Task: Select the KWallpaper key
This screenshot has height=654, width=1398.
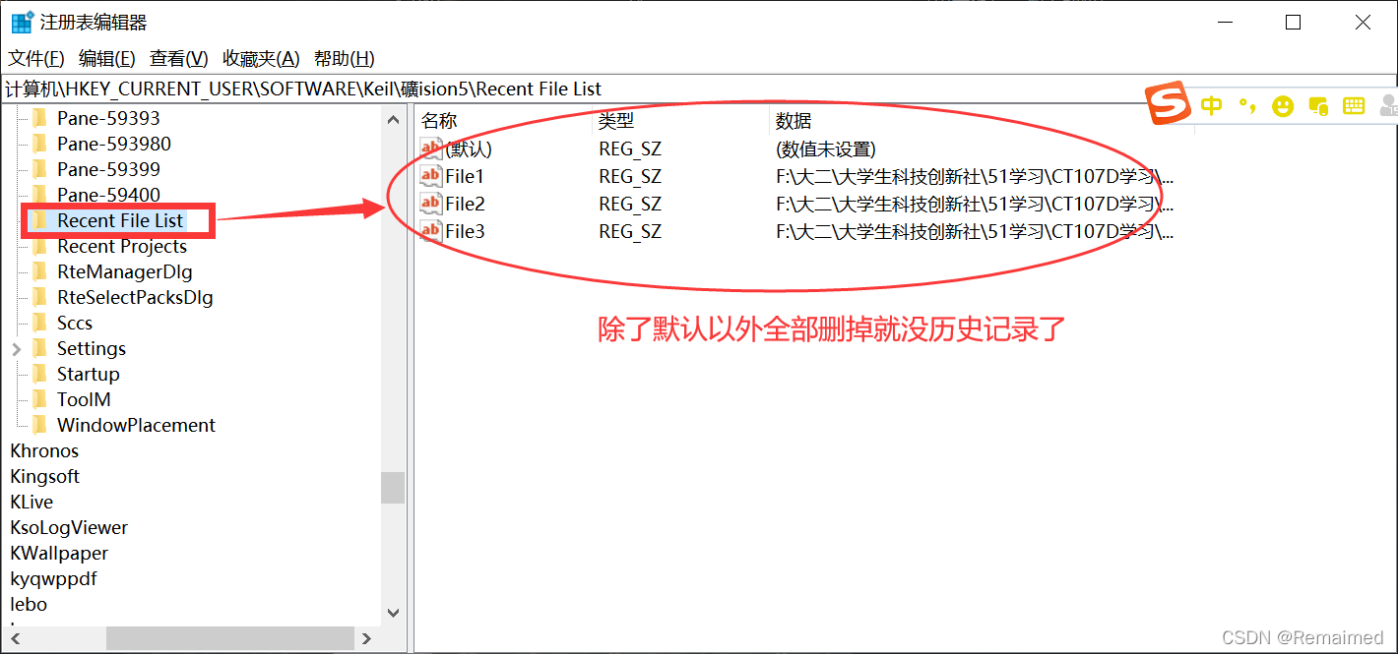Action: click(x=59, y=553)
